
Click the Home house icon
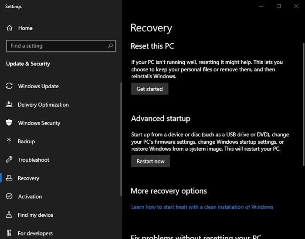pyautogui.click(x=9, y=28)
